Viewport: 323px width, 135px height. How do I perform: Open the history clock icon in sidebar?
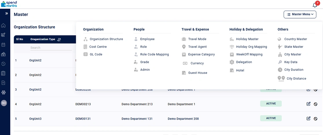3,64
